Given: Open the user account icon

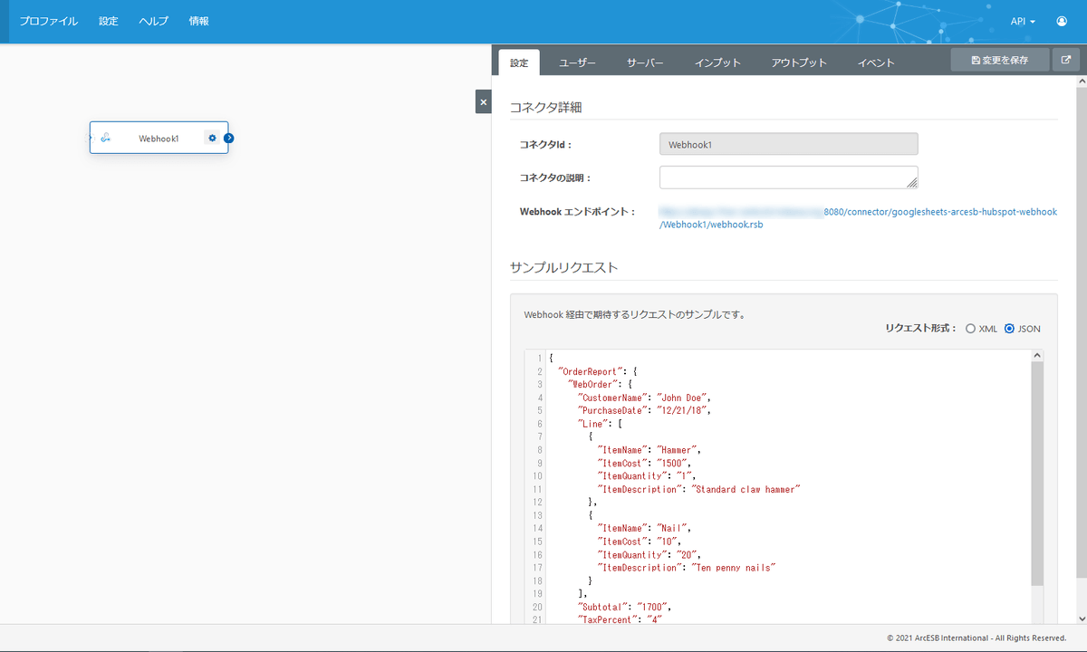Looking at the screenshot, I should (x=1061, y=21).
